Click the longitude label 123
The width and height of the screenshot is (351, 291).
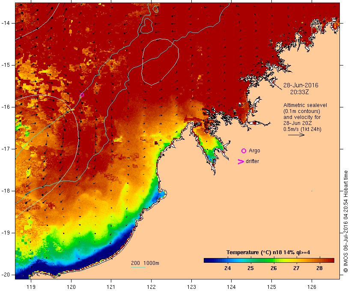[x=191, y=287]
